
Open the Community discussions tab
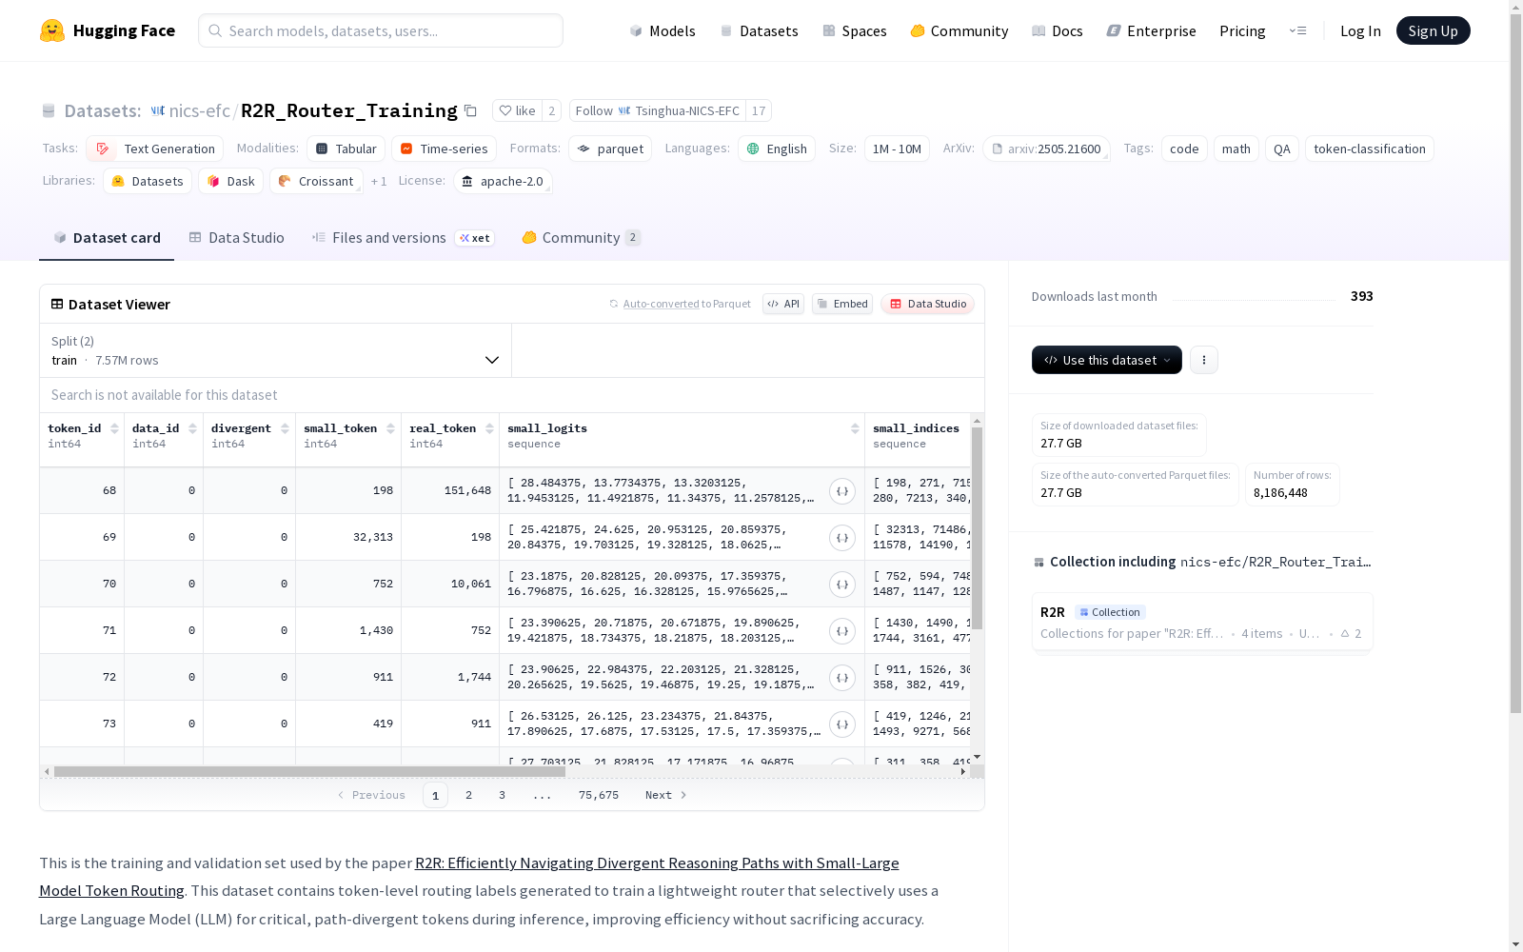coord(582,238)
